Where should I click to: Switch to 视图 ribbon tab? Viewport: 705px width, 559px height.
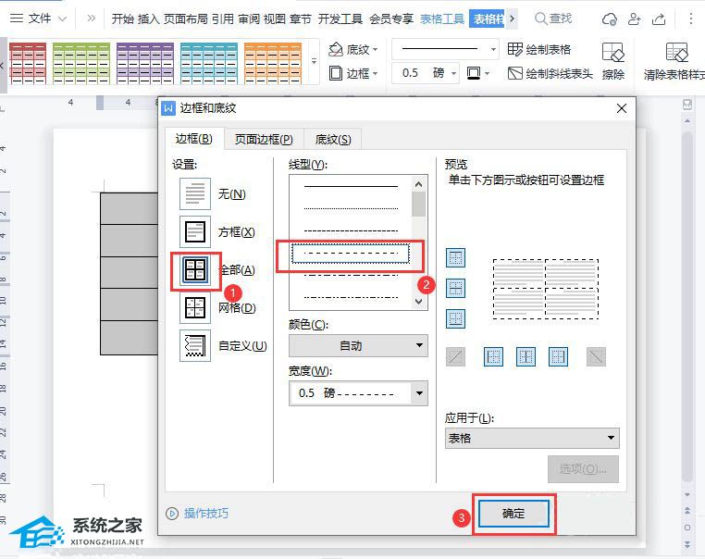(274, 19)
